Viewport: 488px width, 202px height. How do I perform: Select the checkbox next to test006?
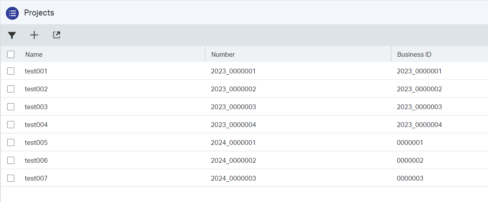click(x=11, y=160)
